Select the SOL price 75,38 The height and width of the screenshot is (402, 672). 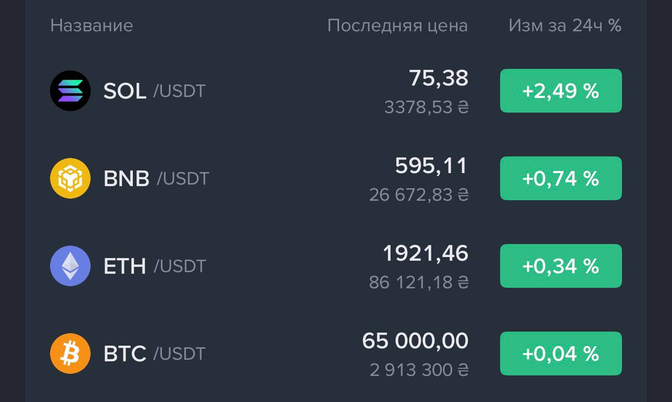439,78
